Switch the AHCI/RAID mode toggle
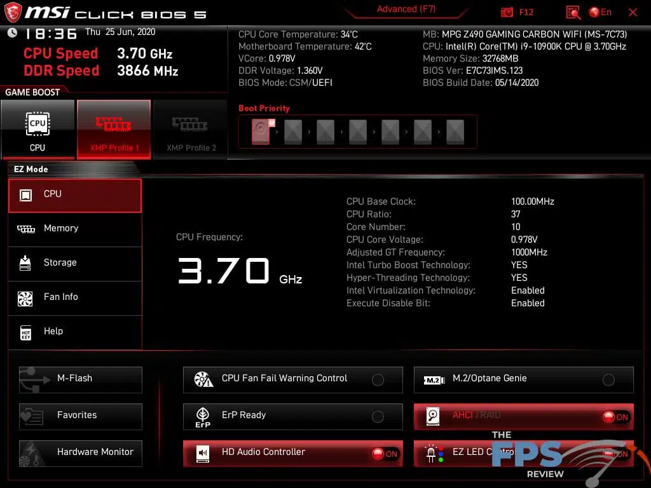Viewport: 651px width, 488px height. click(x=615, y=417)
